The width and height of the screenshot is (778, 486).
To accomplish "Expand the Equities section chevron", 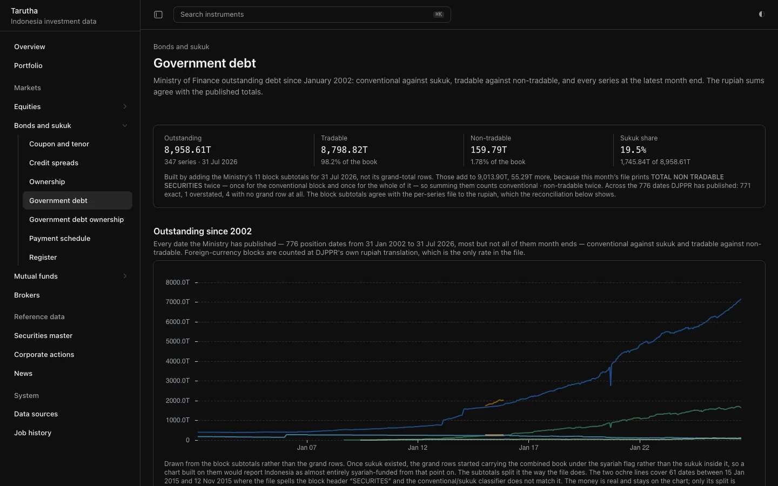I will (125, 106).
